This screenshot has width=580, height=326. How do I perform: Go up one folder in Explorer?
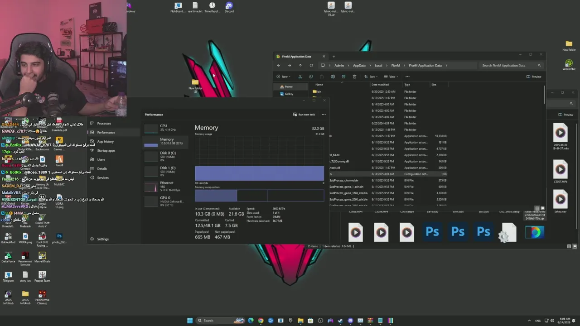[x=300, y=65]
